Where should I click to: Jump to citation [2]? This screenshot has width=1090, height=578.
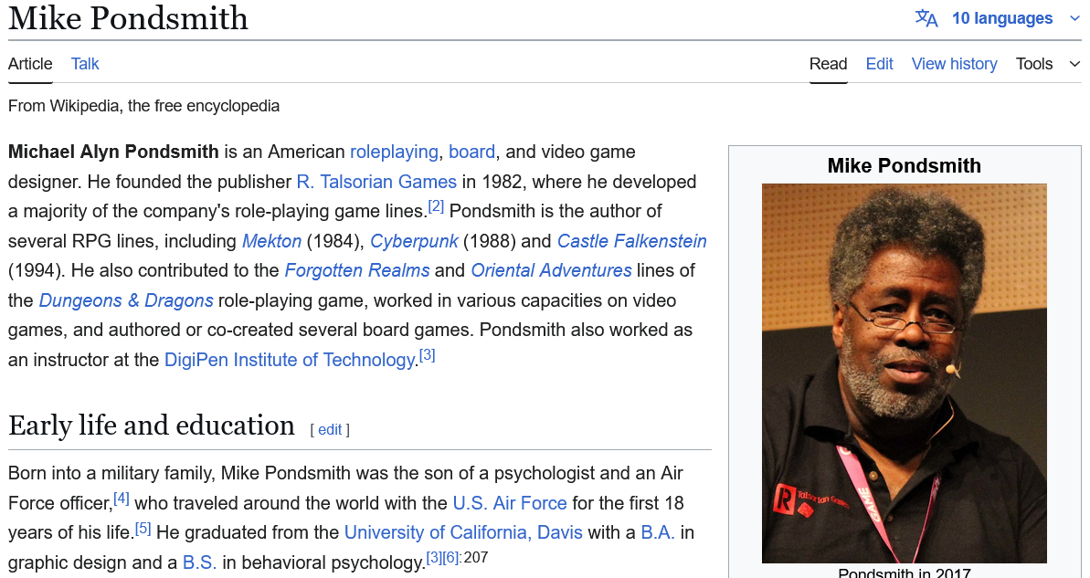436,206
